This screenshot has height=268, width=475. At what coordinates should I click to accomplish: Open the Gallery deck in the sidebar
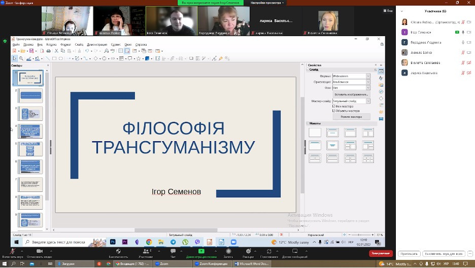click(x=381, y=85)
